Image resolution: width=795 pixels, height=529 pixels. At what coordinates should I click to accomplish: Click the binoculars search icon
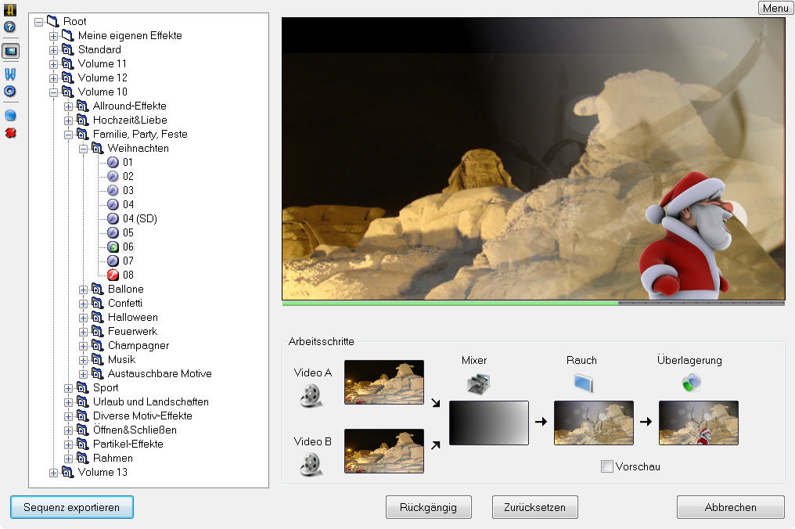[10, 74]
